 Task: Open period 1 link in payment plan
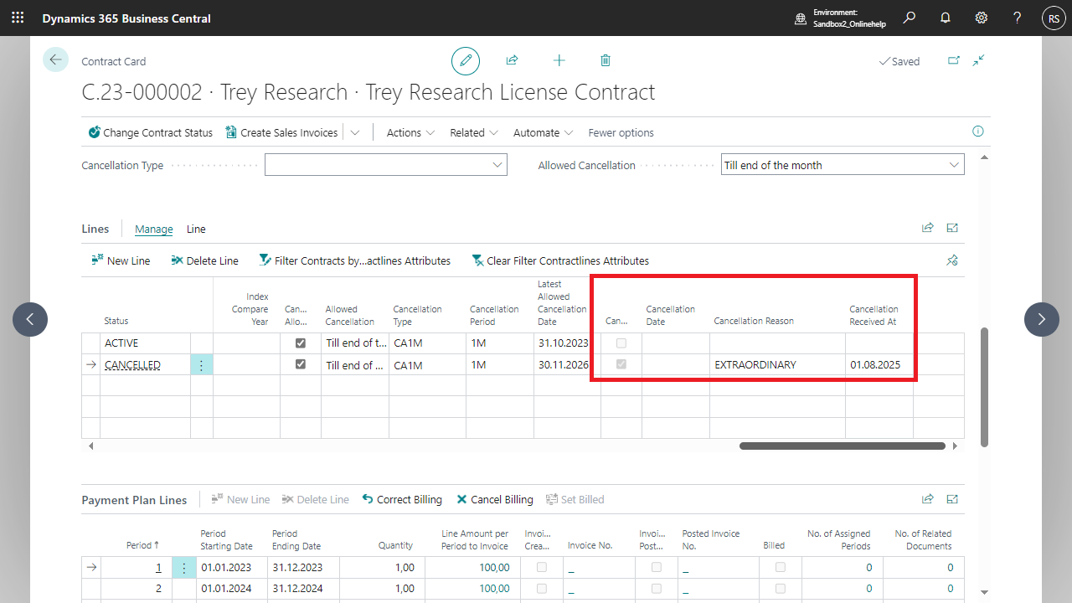[x=158, y=567]
